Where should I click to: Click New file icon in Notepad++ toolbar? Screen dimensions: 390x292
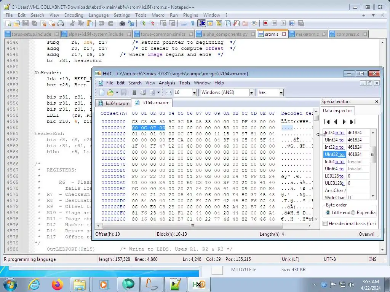pyautogui.click(x=8, y=23)
